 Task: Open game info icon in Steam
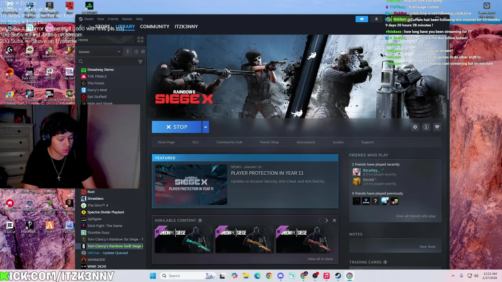click(426, 127)
